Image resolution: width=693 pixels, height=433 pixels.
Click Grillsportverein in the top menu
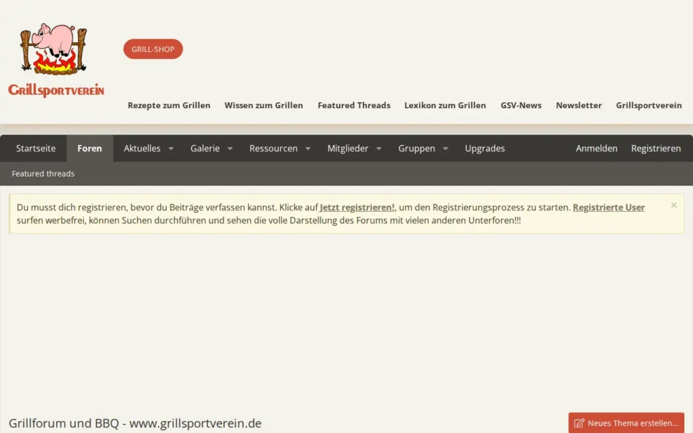tap(648, 105)
